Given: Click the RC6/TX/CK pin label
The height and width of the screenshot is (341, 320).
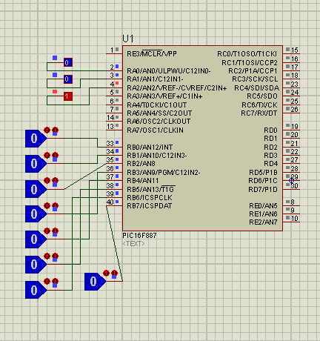Looking at the screenshot, I should [259, 105].
